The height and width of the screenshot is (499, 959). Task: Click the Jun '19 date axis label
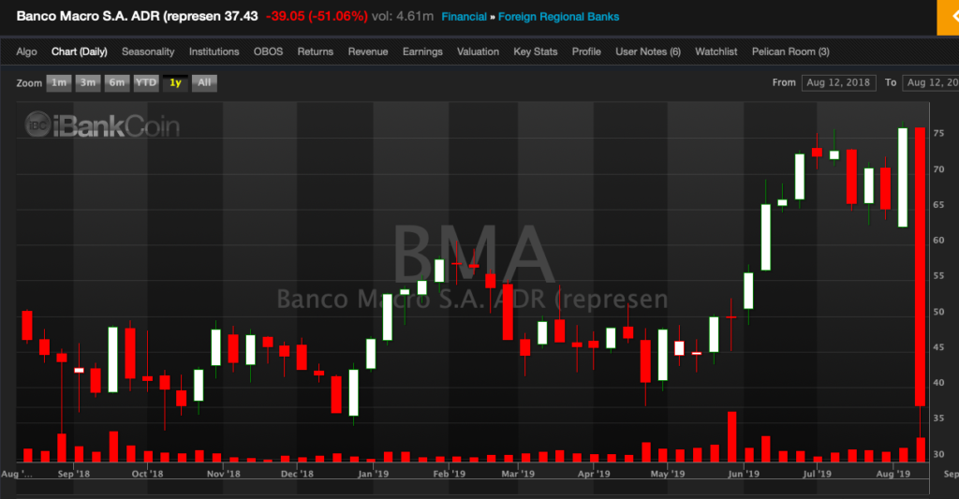tap(744, 474)
